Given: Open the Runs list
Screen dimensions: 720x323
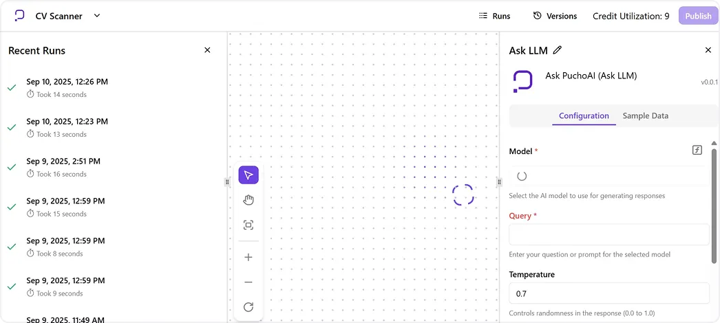Looking at the screenshot, I should point(494,16).
